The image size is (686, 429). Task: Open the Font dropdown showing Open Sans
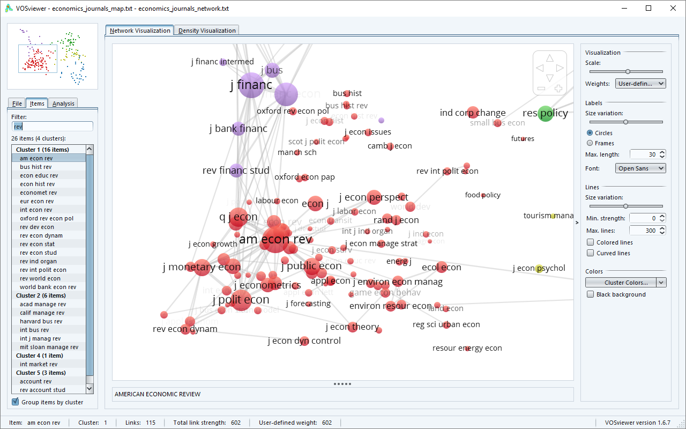click(640, 168)
